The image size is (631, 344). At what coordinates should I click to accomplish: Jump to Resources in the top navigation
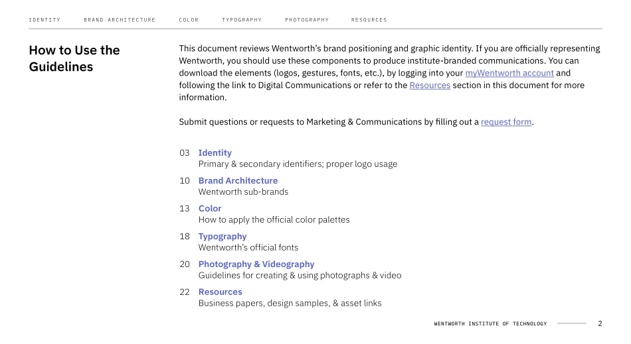click(369, 20)
